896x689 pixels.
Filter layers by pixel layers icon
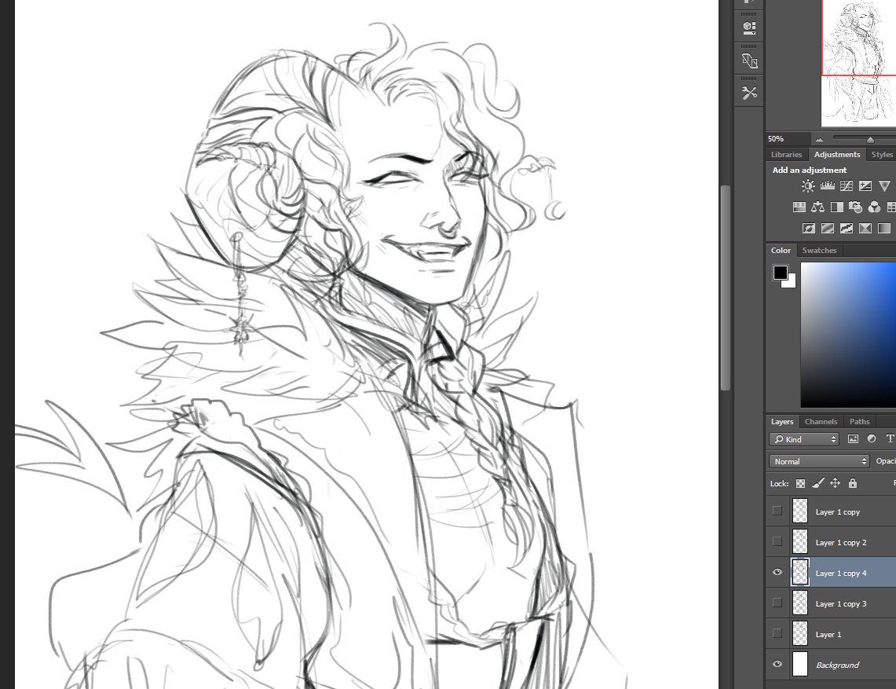[853, 439]
